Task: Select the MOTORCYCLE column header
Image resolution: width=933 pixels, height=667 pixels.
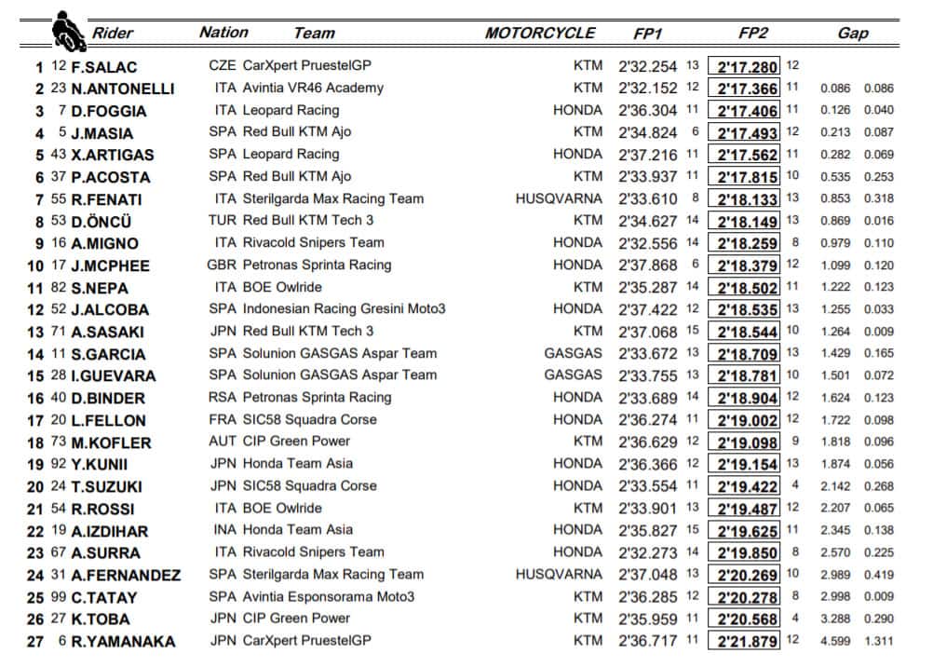Action: tap(540, 33)
